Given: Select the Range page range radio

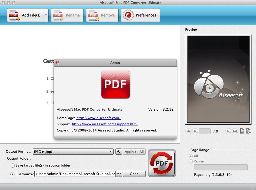Looking at the screenshot, I should (x=191, y=161).
